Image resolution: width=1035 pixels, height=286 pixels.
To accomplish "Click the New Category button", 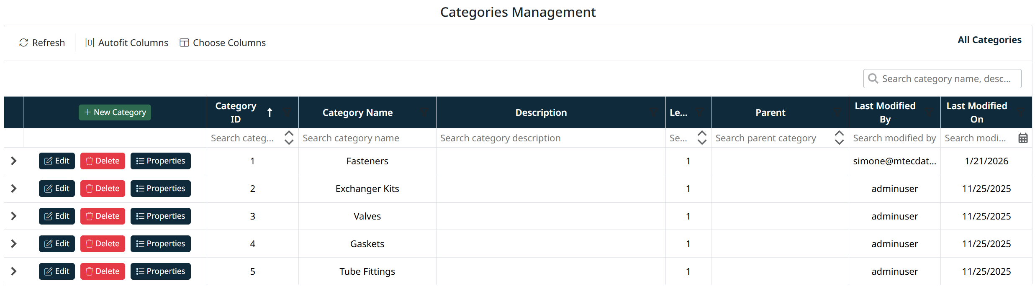I will click(x=115, y=112).
